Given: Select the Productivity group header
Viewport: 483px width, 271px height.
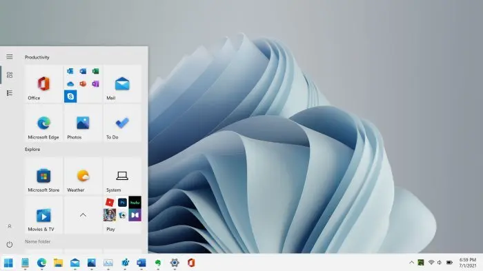Looking at the screenshot, I should pos(37,57).
